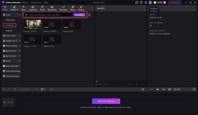The width and height of the screenshot is (198, 115).
Task: Toggle the highlighted magnetic timeline snap button
Action: (x=152, y=89)
